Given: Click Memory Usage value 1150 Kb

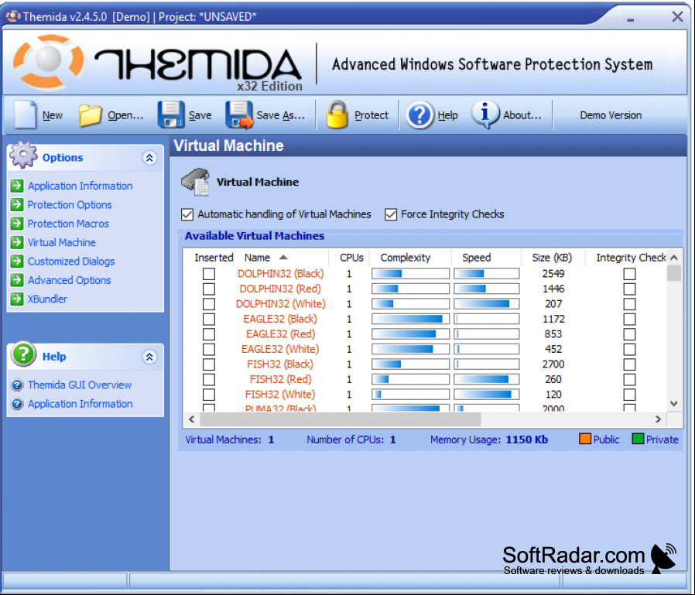Looking at the screenshot, I should [x=527, y=439].
